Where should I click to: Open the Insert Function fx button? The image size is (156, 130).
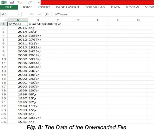(47, 14)
